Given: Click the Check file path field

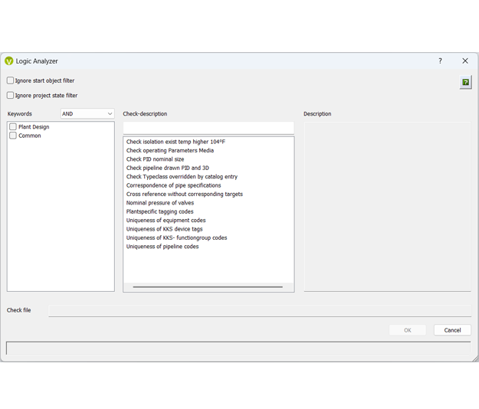Looking at the screenshot, I should [x=260, y=311].
